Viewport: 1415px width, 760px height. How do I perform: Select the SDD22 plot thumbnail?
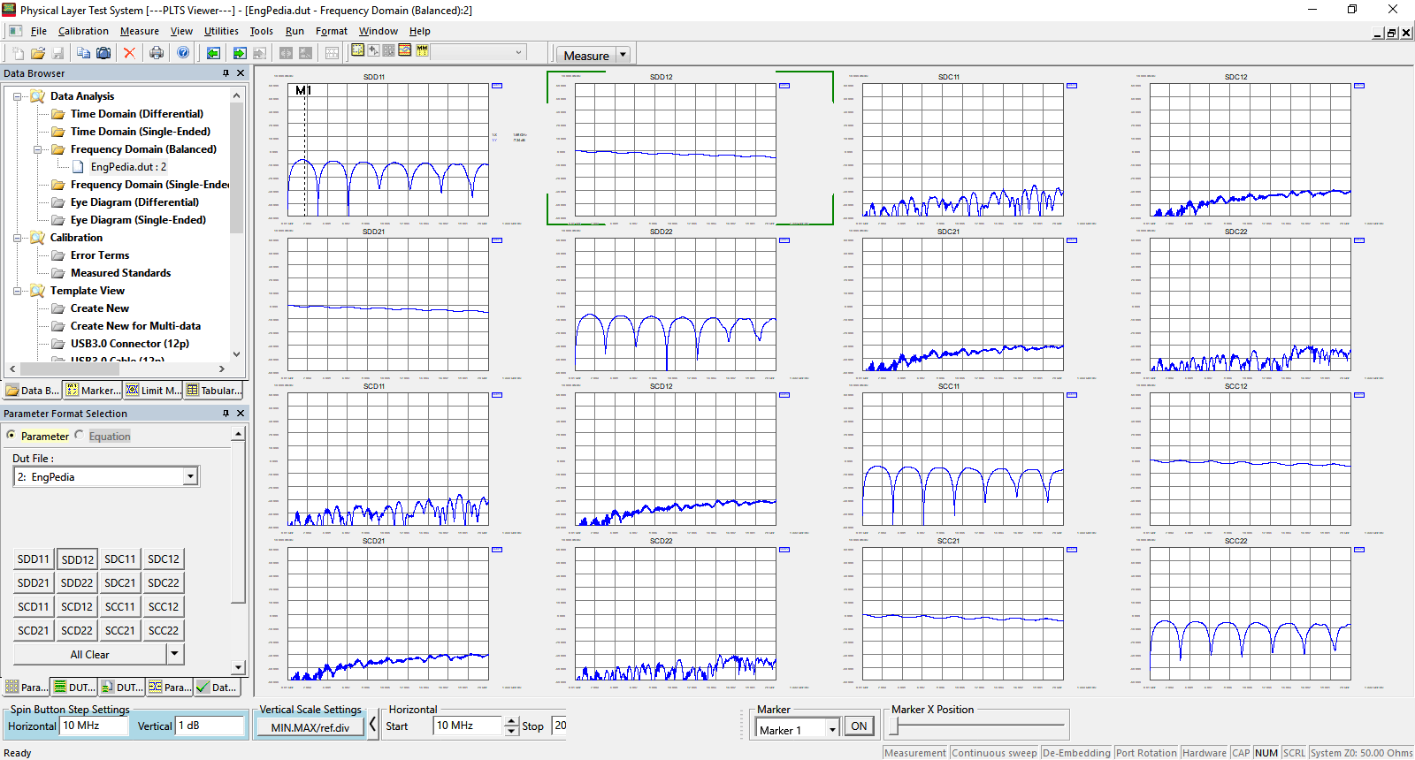pos(676,303)
